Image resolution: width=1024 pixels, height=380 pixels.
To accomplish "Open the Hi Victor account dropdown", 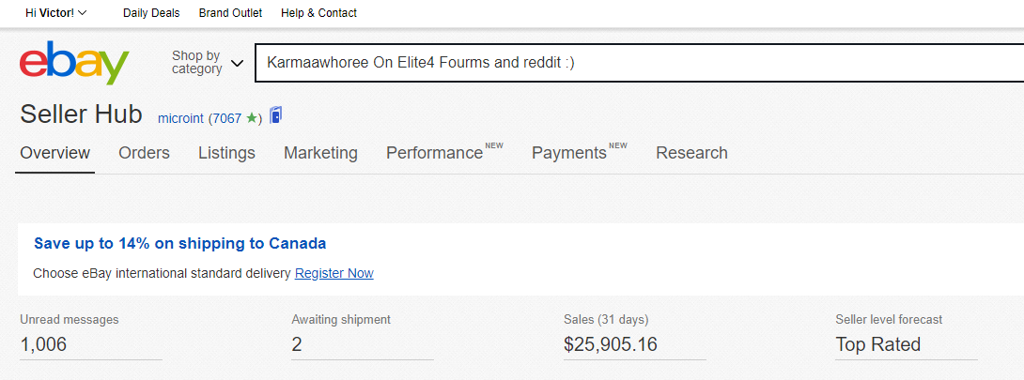I will pos(55,13).
